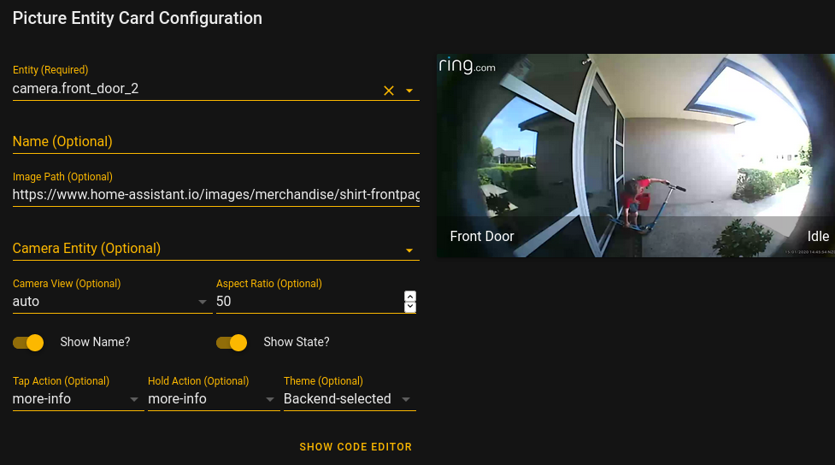This screenshot has width=835, height=465.
Task: Open the Entity dropdown arrow
Action: [x=409, y=91]
